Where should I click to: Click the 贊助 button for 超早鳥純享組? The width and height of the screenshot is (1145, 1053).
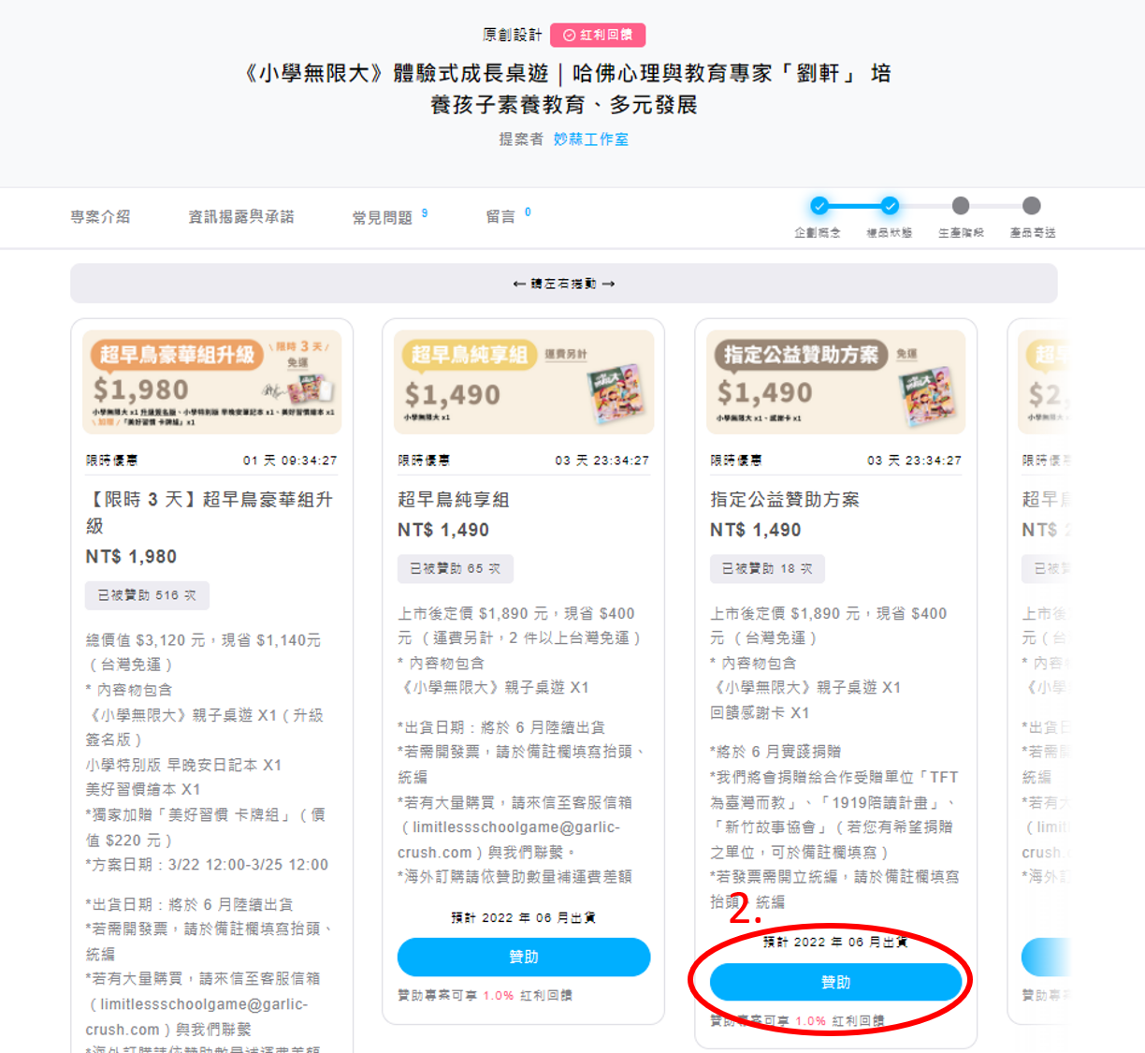[x=524, y=957]
